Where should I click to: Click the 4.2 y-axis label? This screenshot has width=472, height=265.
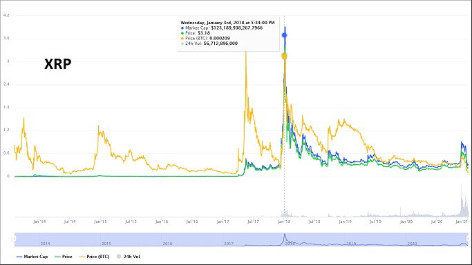[x=7, y=15]
